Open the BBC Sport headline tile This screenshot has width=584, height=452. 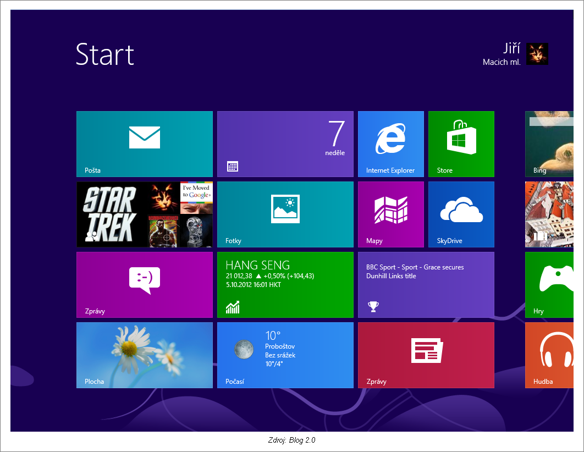tap(426, 284)
